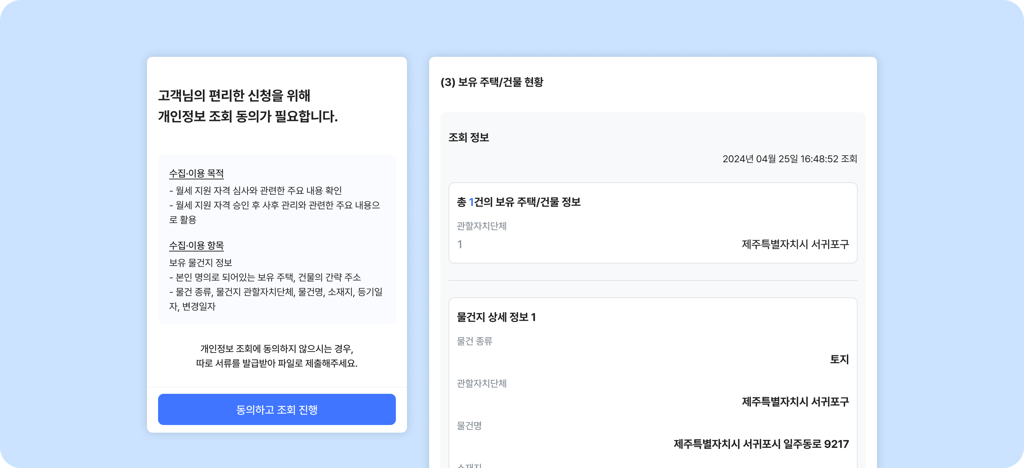
Task: Click the 물건 종류 field label
Action: pyautogui.click(x=474, y=341)
